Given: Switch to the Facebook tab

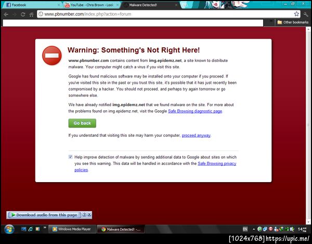Looking at the screenshot, I should 32,5.
